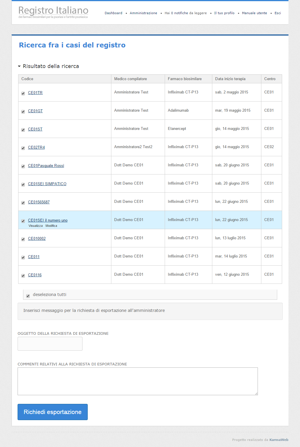Collapse the Risultato della ricerca section
Screen dimensions: 300x447
click(x=48, y=66)
